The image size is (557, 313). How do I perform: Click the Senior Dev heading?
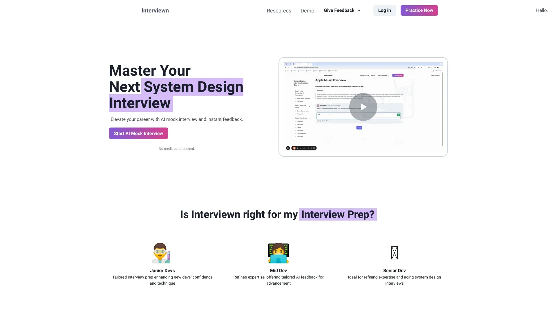(394, 270)
